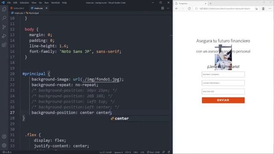This screenshot has height=154, width=274.
Task: Click the Ln 27 cursor position indicator
Action: [106, 152]
